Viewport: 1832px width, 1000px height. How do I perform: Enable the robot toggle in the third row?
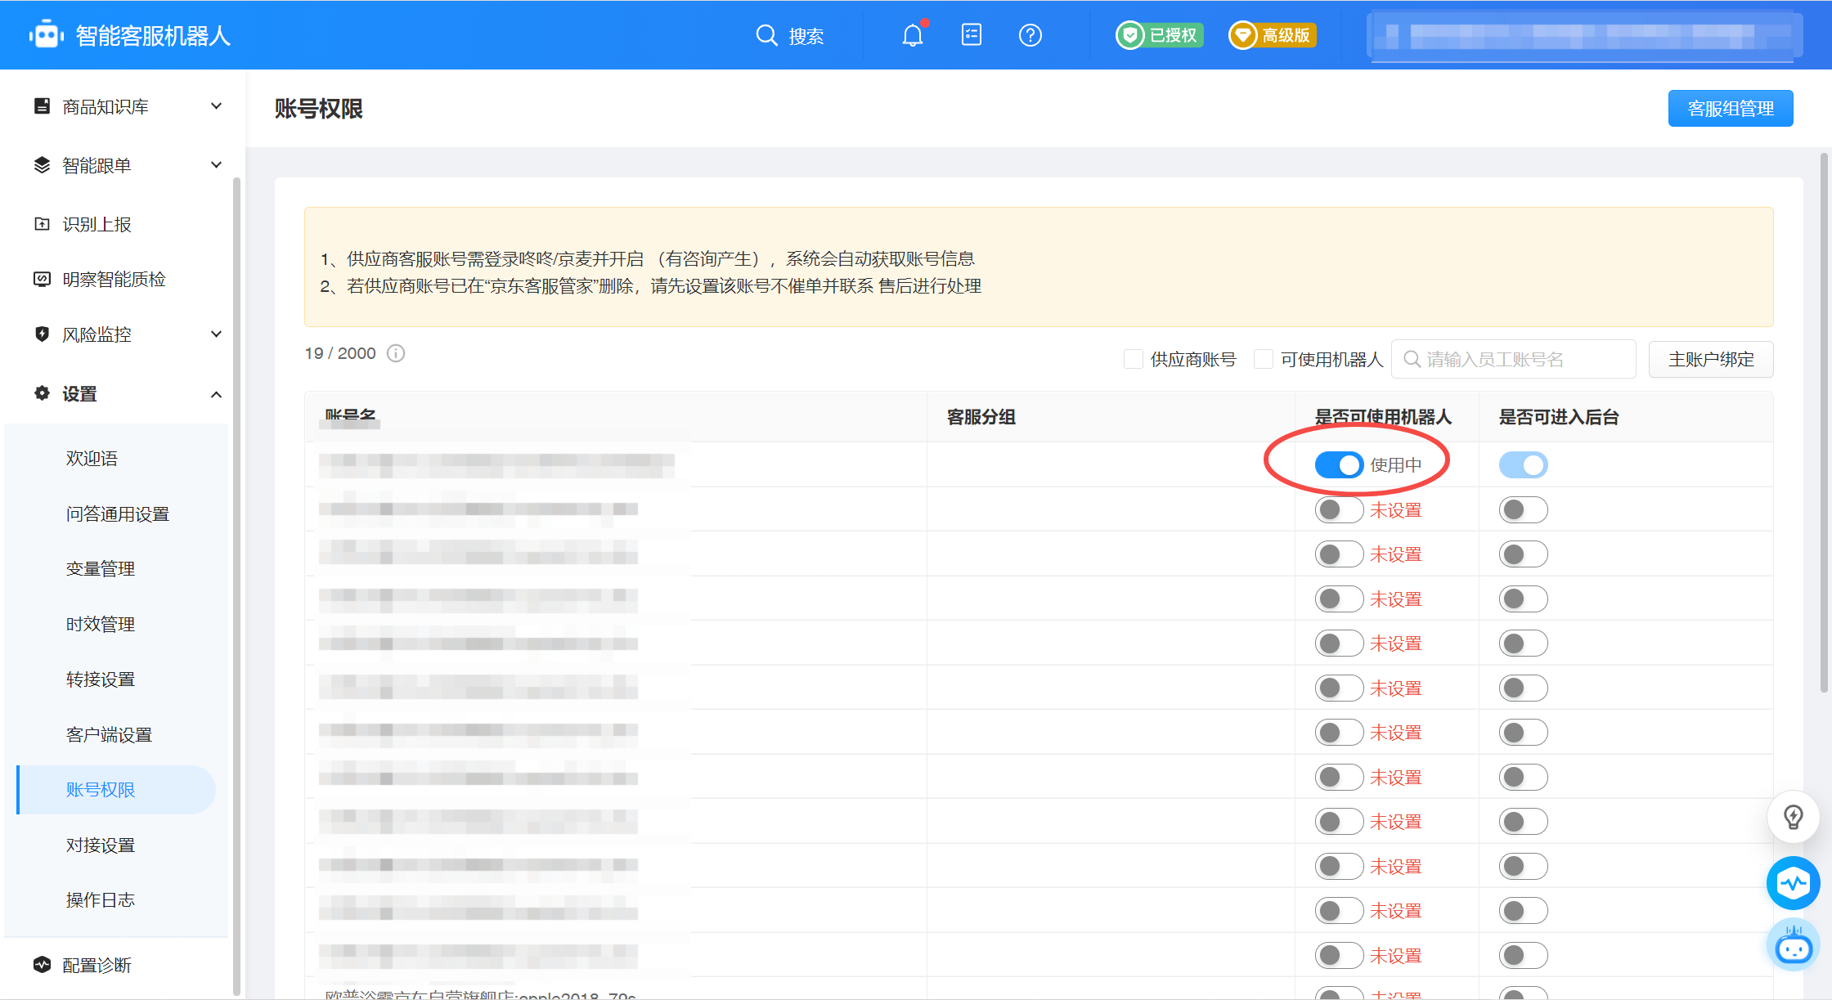[1339, 554]
